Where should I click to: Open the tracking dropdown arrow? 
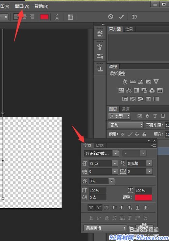click(x=149, y=171)
